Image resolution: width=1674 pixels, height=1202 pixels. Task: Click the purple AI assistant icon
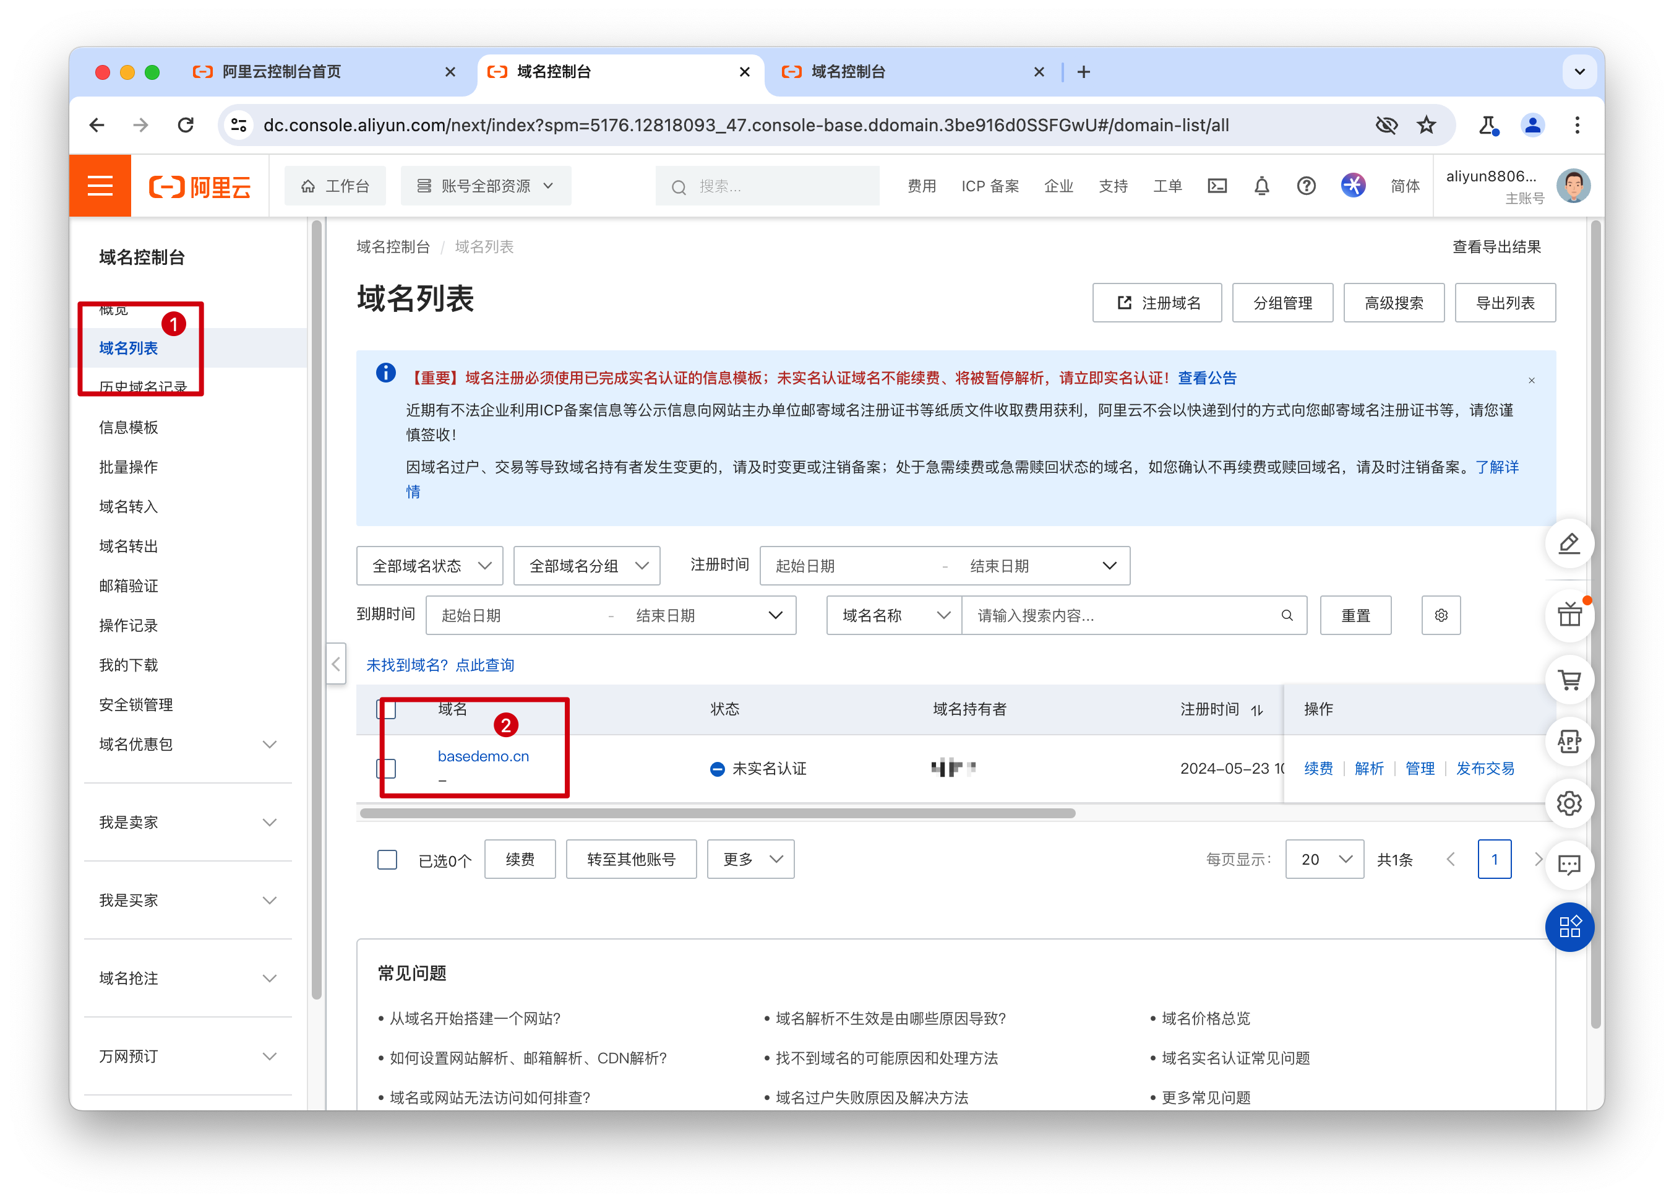pyautogui.click(x=1352, y=185)
